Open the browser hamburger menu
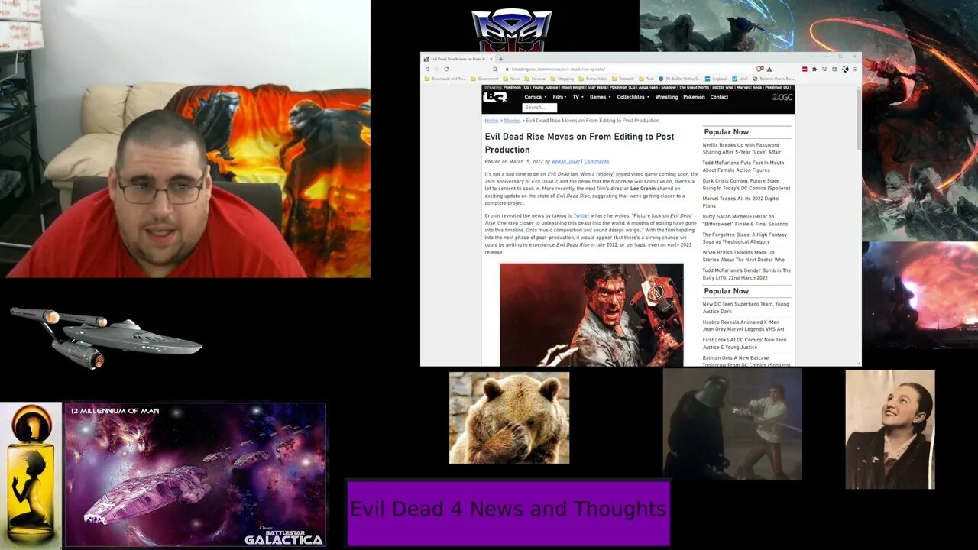The height and width of the screenshot is (550, 978). [x=855, y=69]
